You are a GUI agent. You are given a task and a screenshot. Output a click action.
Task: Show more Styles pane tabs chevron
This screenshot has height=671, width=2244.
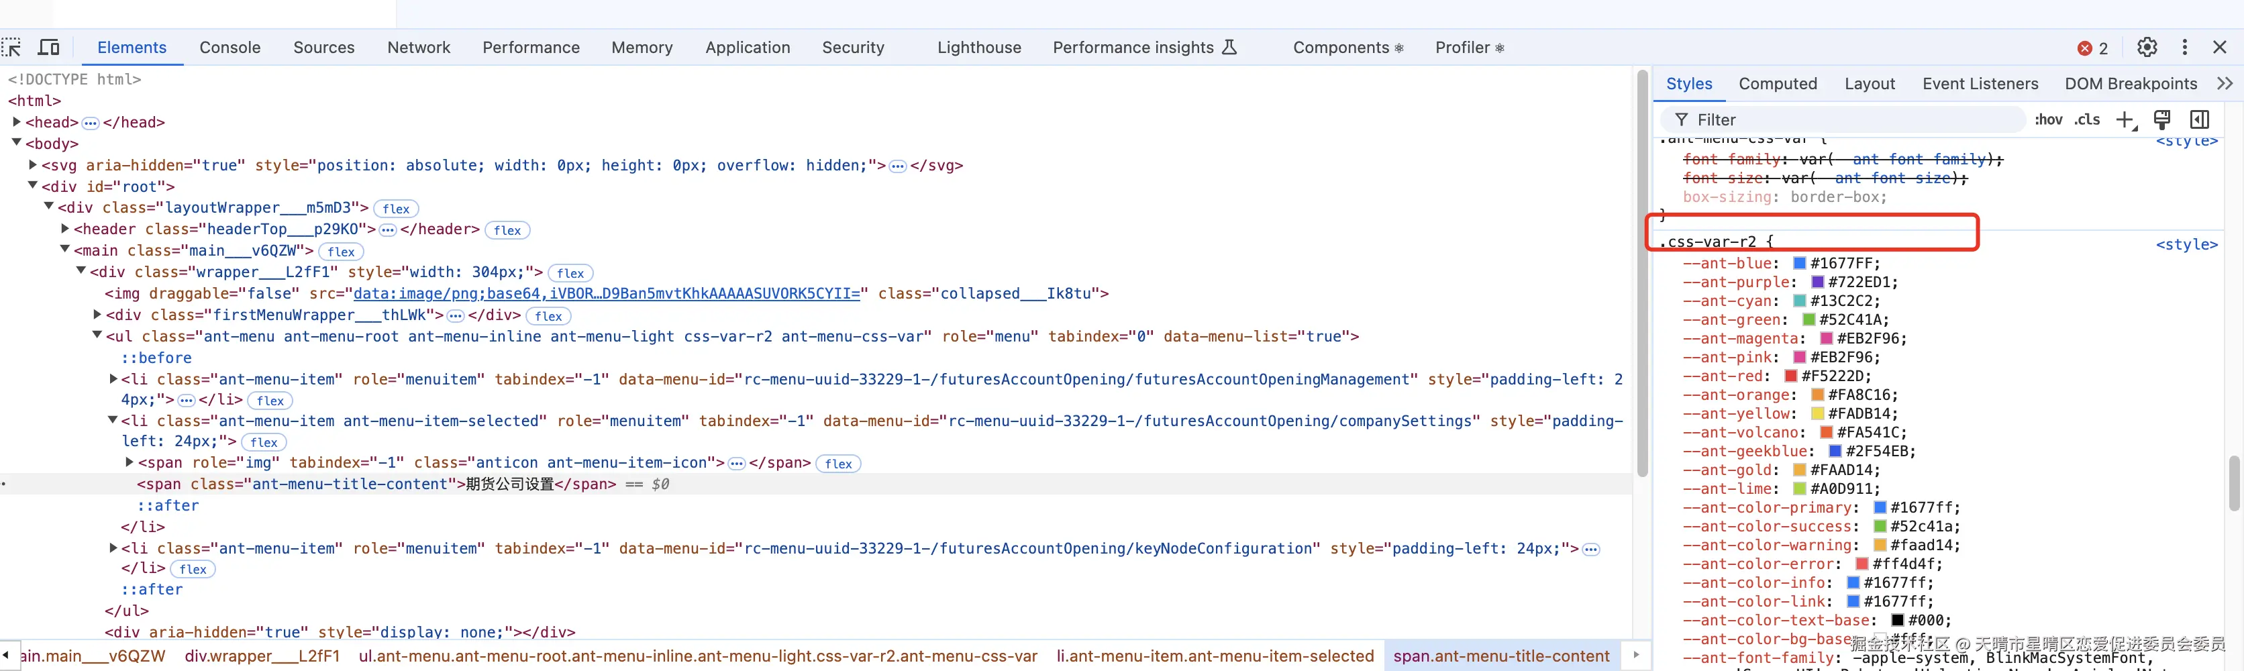click(x=2225, y=84)
